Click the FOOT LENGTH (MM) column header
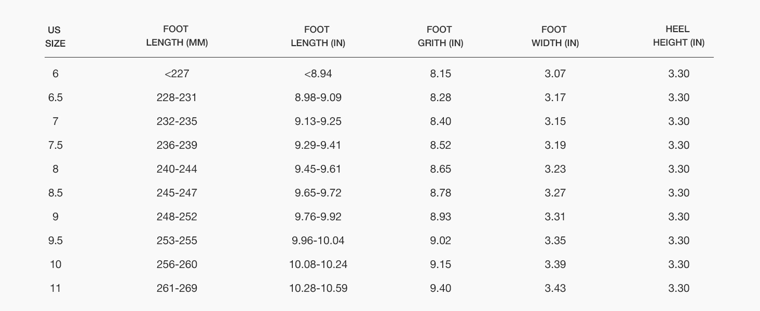 pyautogui.click(x=177, y=36)
